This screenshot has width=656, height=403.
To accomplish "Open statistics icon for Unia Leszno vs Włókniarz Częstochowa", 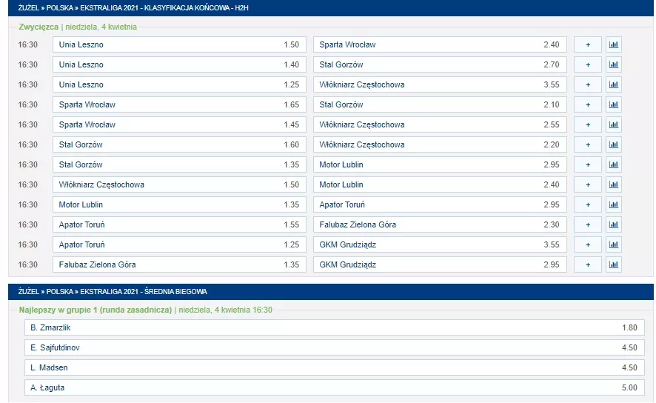I will click(x=613, y=84).
